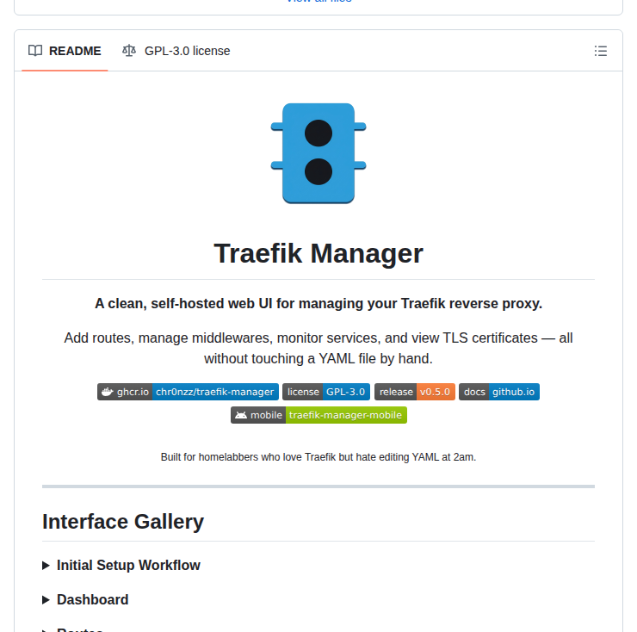Open the docs github.io badge
The image size is (637, 632).
(499, 392)
